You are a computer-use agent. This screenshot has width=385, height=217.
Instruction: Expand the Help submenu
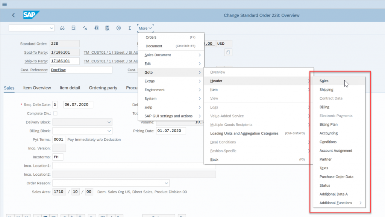coord(171,107)
